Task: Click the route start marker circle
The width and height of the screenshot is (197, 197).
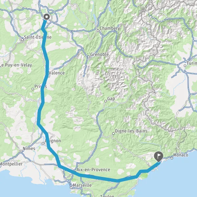Action: [47, 17]
